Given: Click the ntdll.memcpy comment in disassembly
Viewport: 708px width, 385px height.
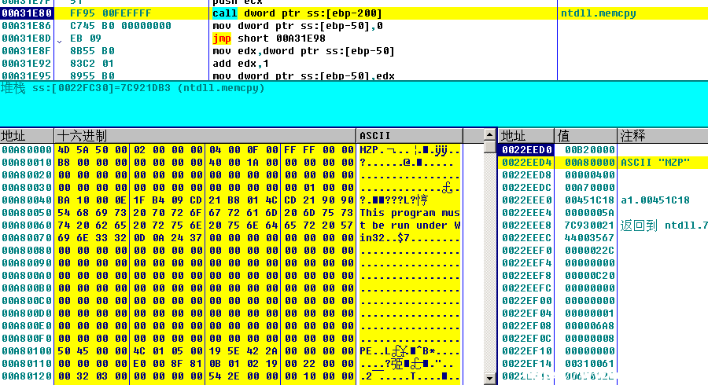Looking at the screenshot, I should click(x=599, y=13).
